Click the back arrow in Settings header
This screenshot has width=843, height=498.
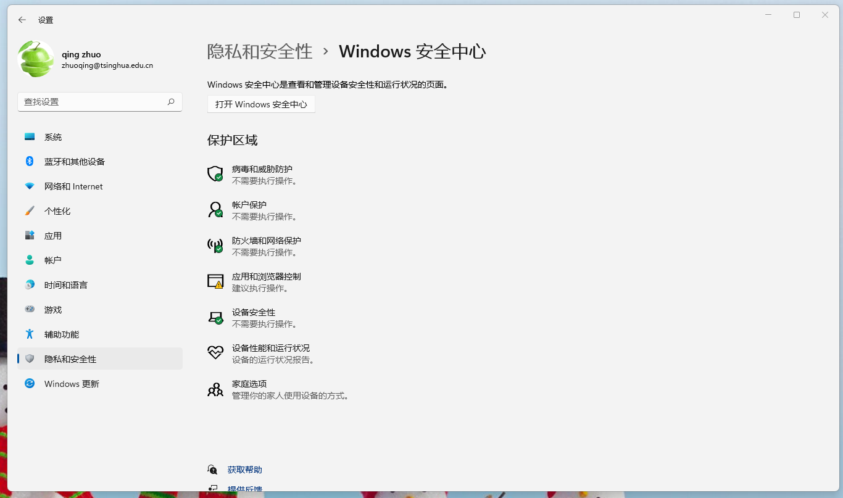tap(22, 20)
